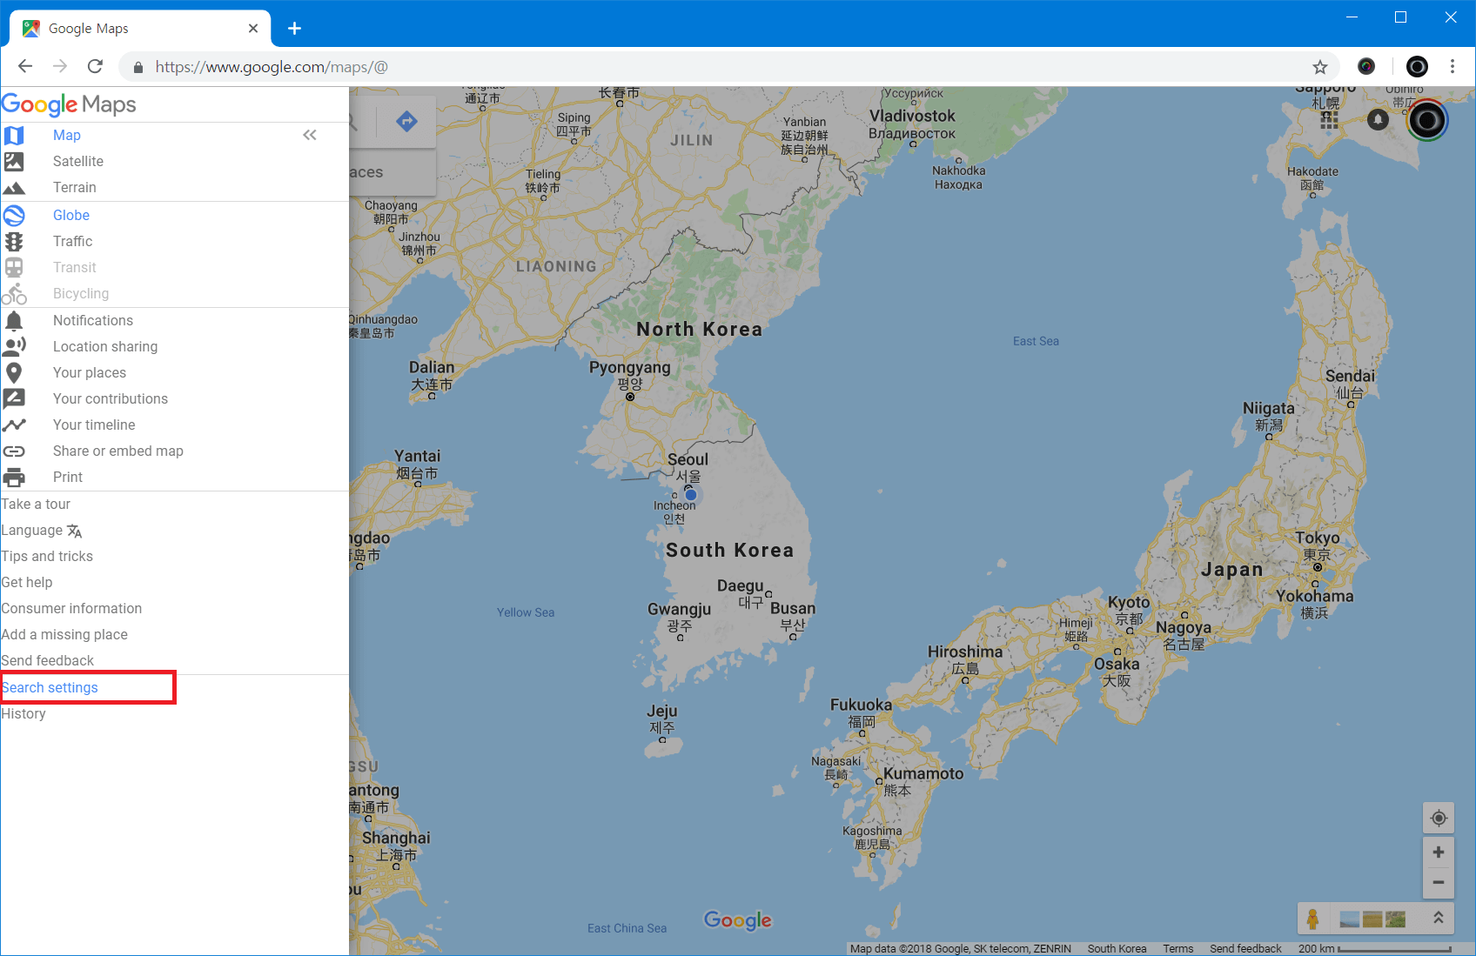Click the Share or embed map link icon

pyautogui.click(x=14, y=451)
